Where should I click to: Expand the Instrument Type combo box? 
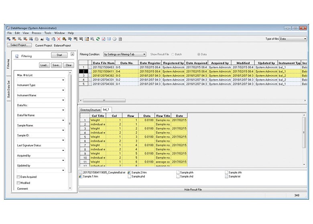(63, 90)
